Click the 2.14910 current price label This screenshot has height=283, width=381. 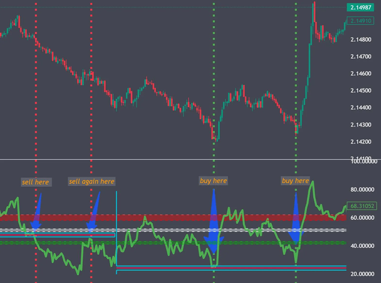point(360,21)
